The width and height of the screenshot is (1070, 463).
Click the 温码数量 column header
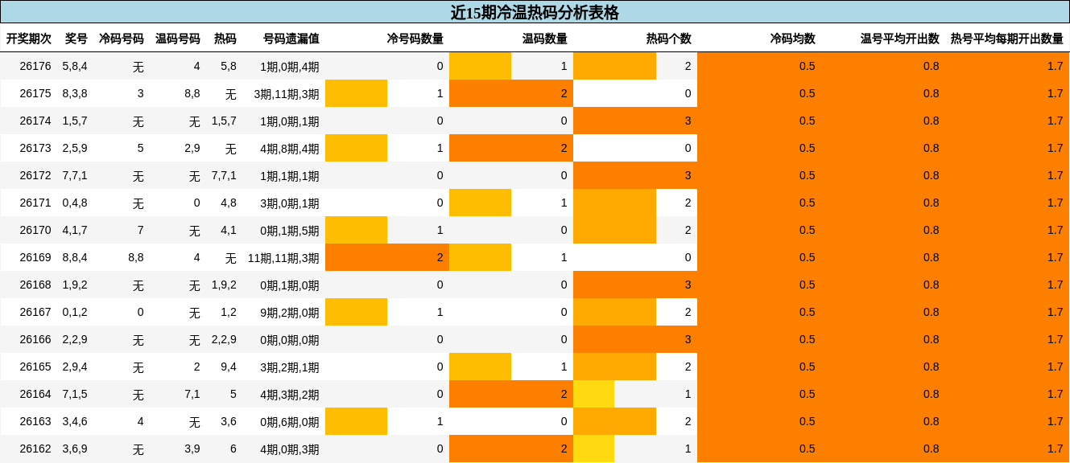[545, 39]
